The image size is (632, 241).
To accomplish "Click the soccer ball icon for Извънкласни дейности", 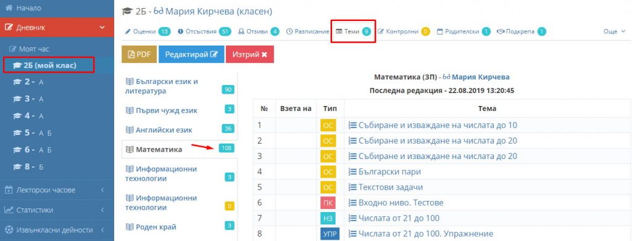I will coord(9,230).
